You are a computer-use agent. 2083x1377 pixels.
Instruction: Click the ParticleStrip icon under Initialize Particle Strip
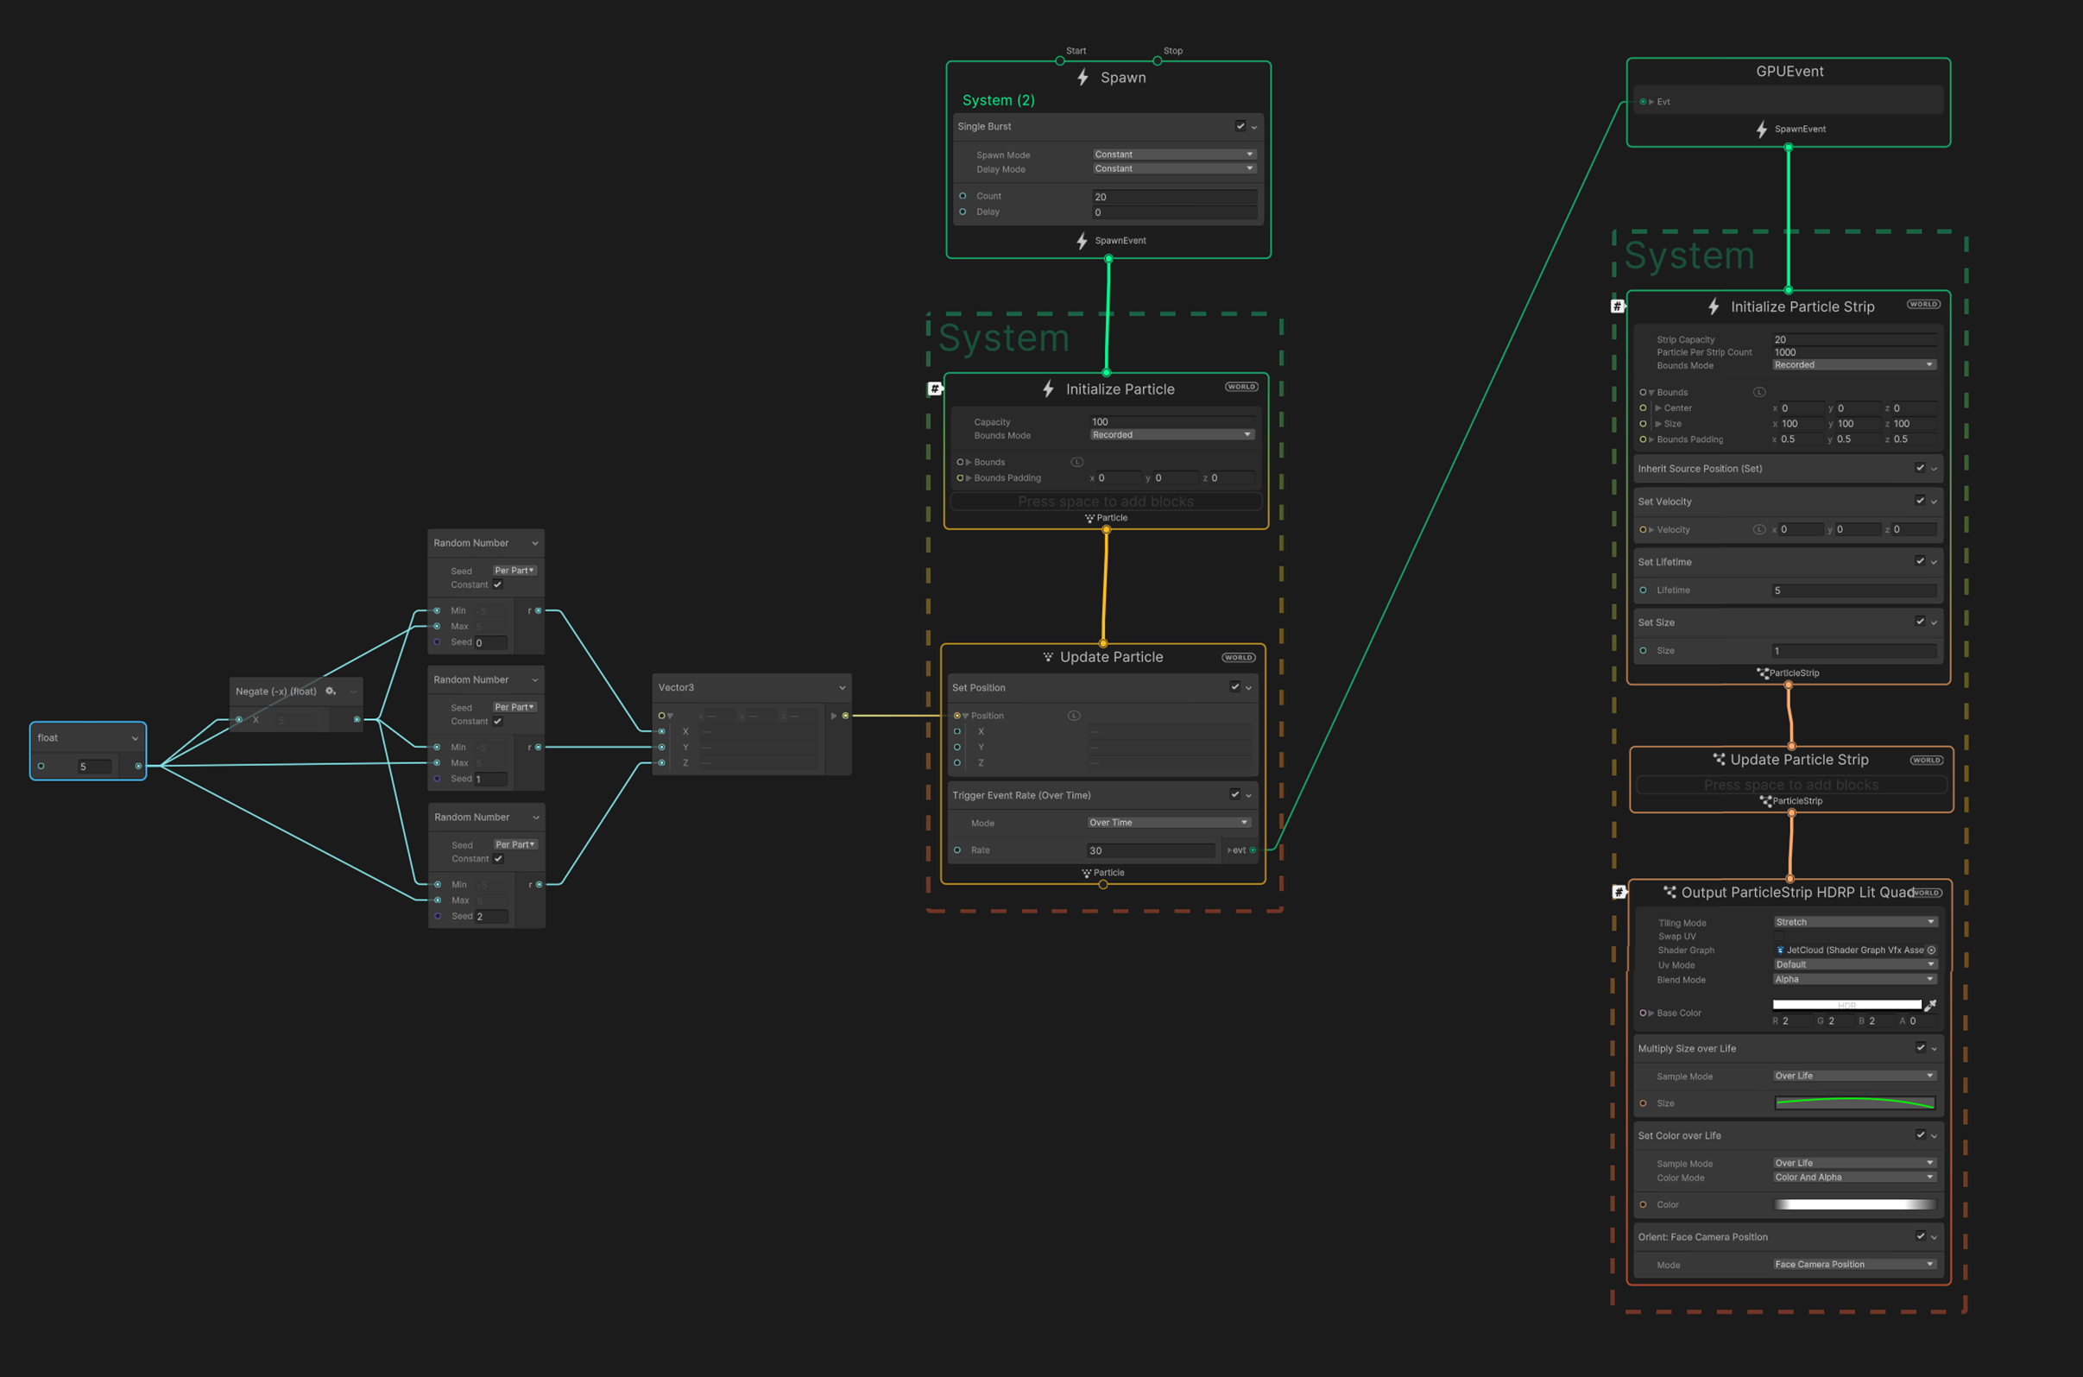click(x=1763, y=673)
